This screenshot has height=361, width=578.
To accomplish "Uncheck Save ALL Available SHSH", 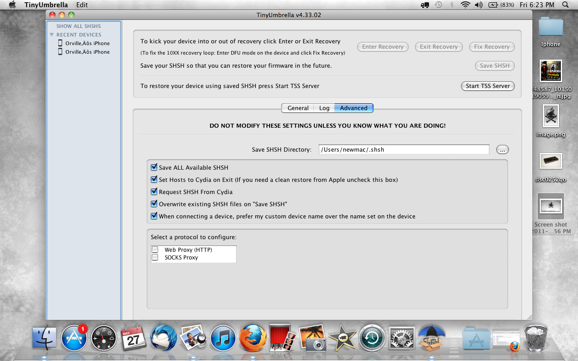I will (x=154, y=167).
